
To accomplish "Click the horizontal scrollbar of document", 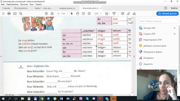I will click(66, 95).
